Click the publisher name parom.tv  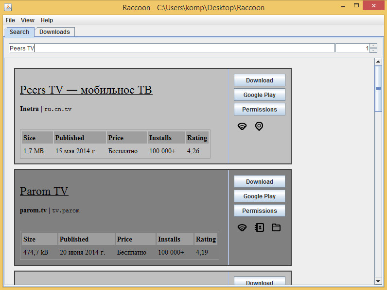pyautogui.click(x=33, y=210)
